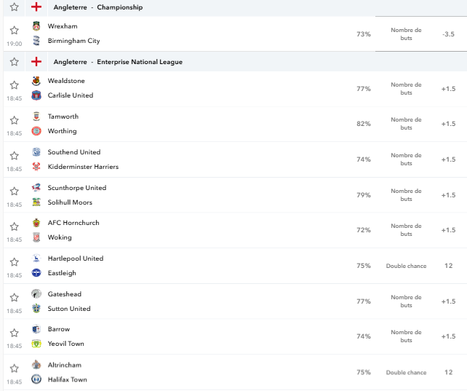Favorite the Wrexham vs Birmingham City match

point(15,30)
